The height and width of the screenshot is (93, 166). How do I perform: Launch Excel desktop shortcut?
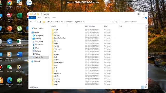[x=19, y=17]
